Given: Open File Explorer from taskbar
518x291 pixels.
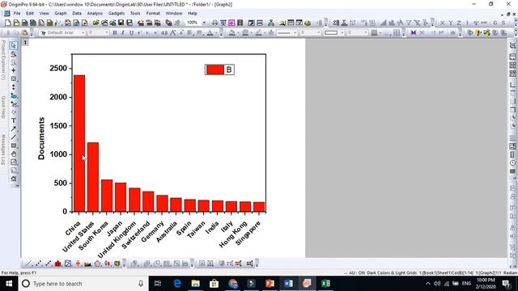Looking at the screenshot, I should click(196, 284).
